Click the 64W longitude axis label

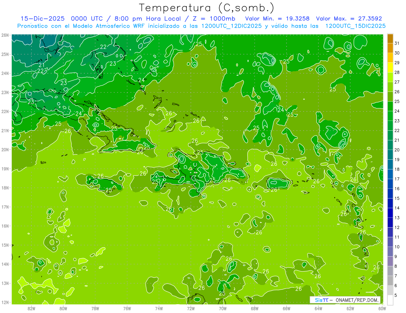pyautogui.click(x=318, y=308)
